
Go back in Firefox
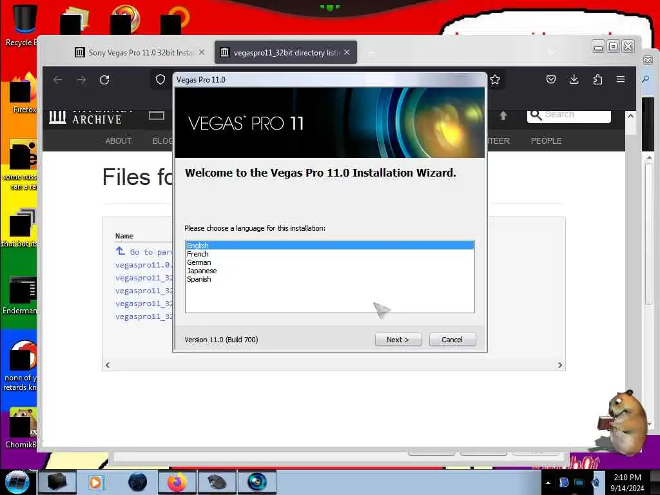pyautogui.click(x=58, y=79)
